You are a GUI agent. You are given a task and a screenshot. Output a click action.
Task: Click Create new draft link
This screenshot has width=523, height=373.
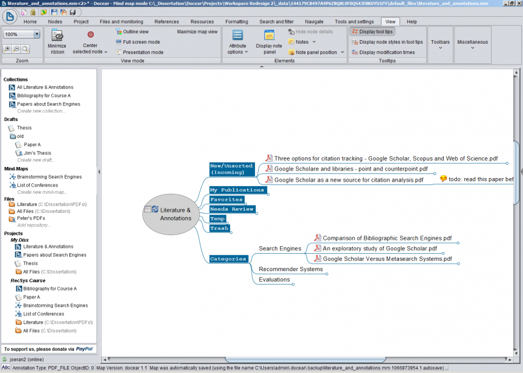(x=36, y=160)
